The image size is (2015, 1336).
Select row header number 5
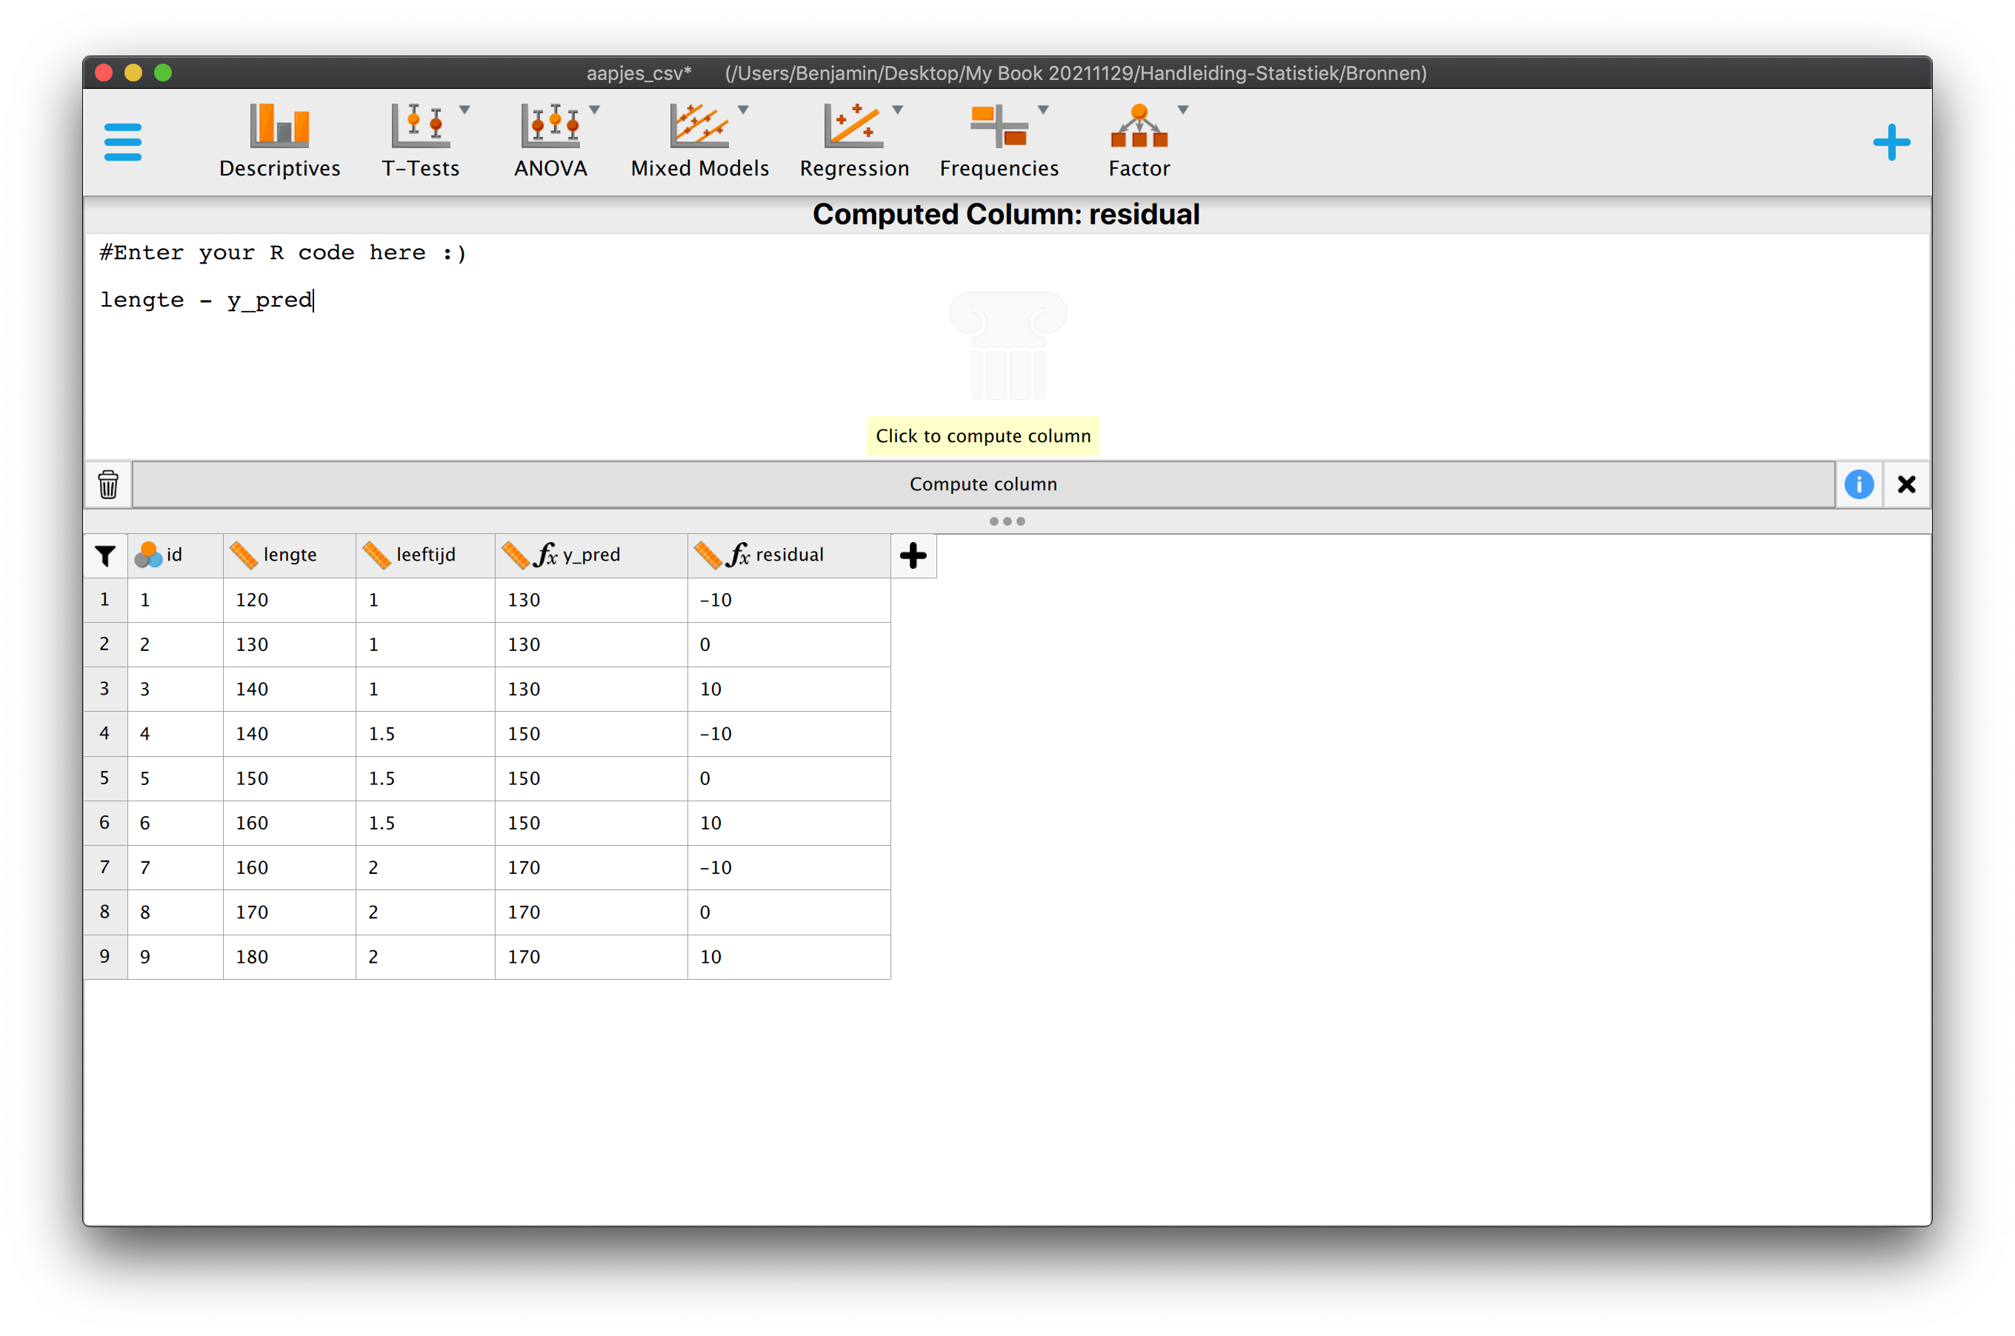pos(106,778)
